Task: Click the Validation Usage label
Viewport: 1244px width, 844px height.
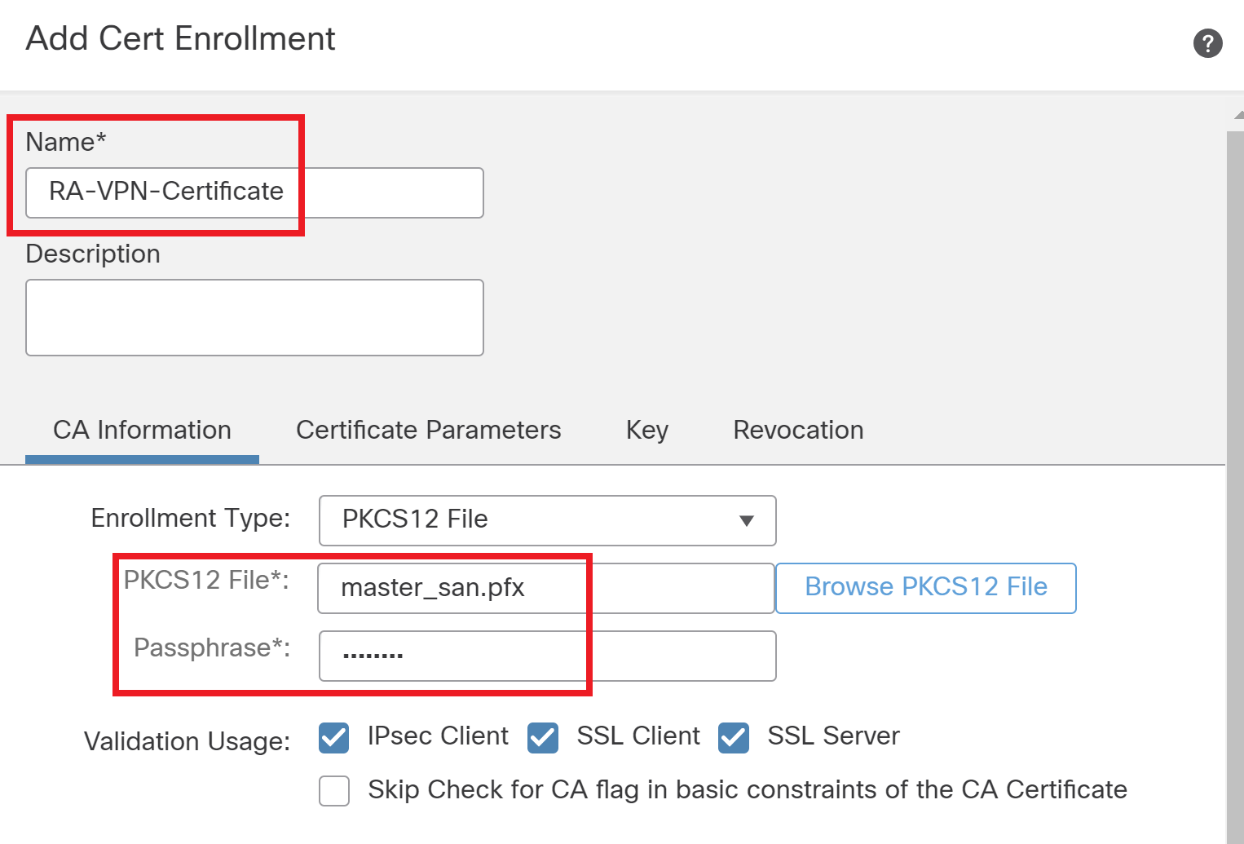Action: (187, 741)
